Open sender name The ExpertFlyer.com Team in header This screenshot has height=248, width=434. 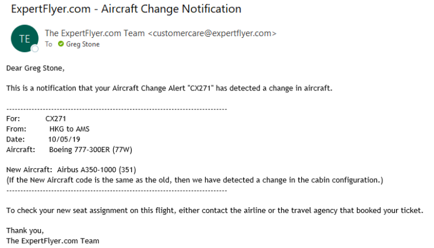tap(94, 33)
